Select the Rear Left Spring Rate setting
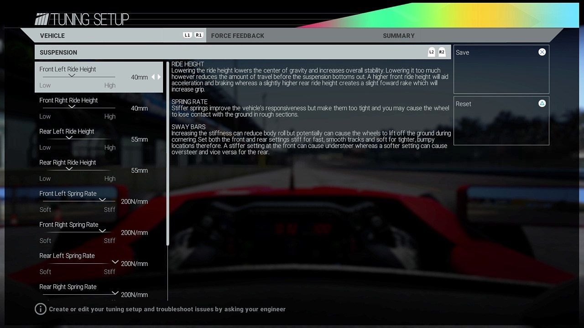584x328 pixels. (x=99, y=264)
